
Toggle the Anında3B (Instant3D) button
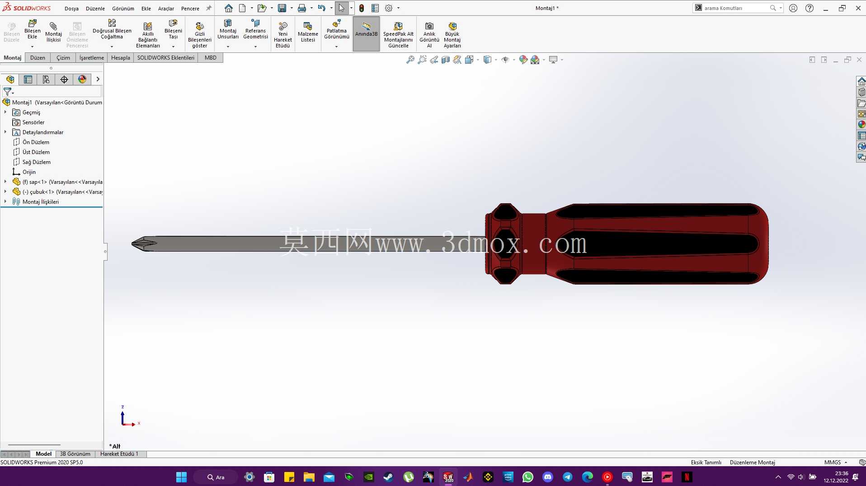366,34
